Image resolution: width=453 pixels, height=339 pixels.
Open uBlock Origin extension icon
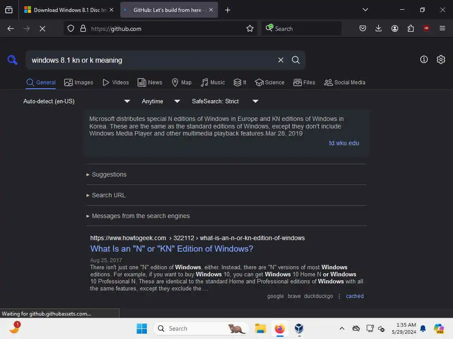(426, 28)
